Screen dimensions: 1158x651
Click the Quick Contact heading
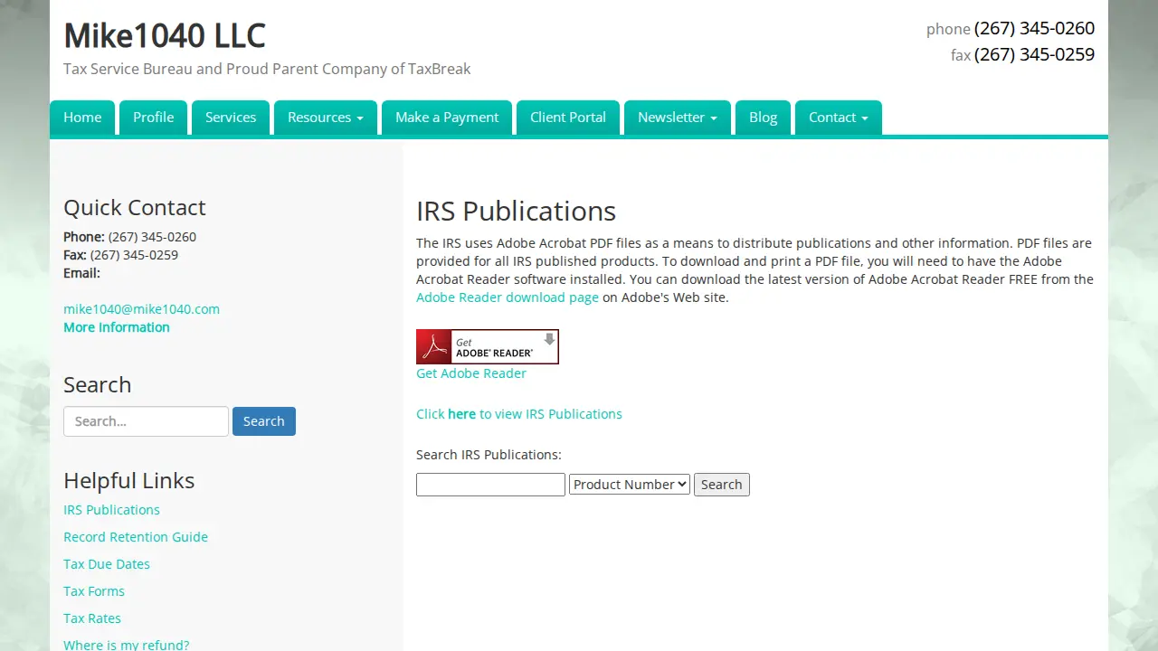coord(135,207)
